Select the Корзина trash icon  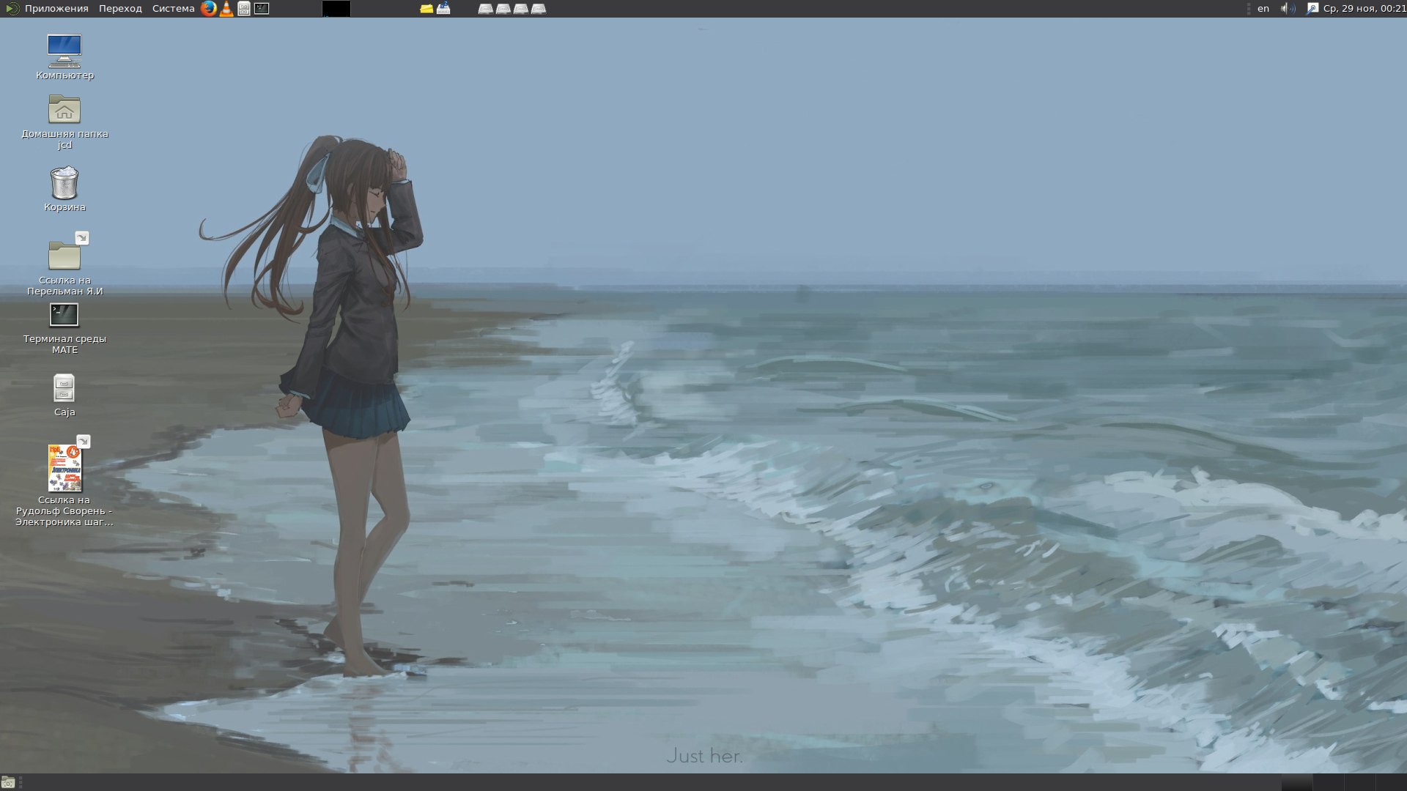click(x=64, y=189)
